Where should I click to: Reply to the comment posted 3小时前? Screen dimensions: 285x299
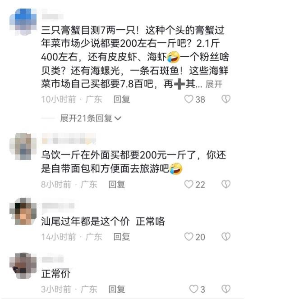pyautogui.click(x=117, y=289)
